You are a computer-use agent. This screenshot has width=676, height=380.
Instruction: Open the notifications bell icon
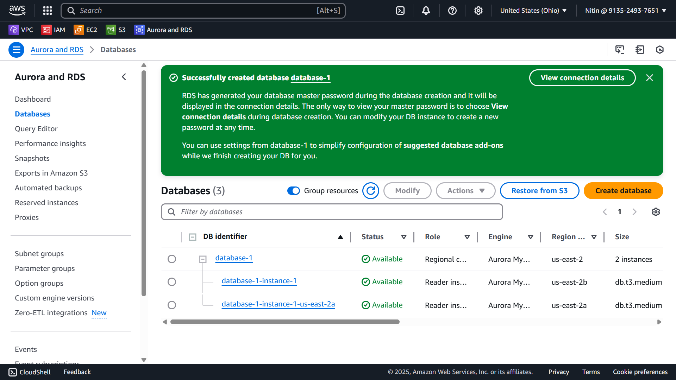426,11
